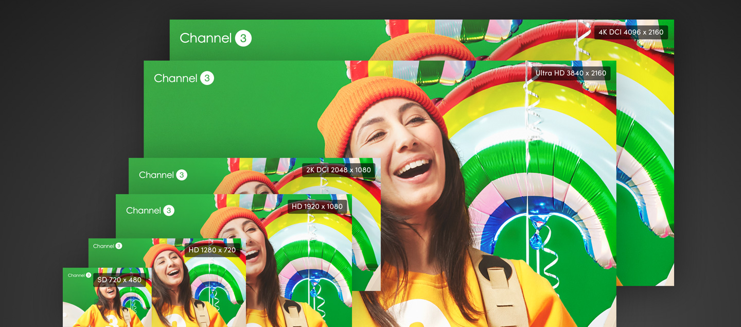Click Channel text in HD 1920 x 1080 frame

[x=144, y=211]
